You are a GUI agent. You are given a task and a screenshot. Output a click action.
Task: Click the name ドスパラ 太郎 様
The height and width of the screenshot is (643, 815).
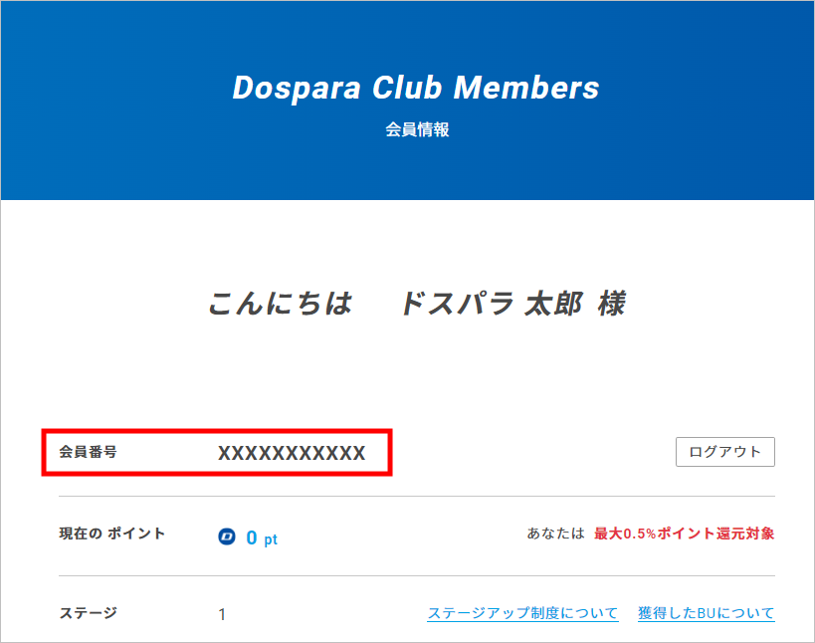(x=513, y=303)
